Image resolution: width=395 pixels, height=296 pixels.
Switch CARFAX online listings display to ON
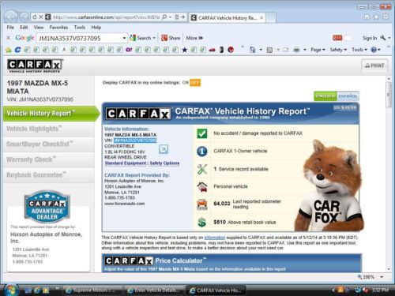click(185, 83)
